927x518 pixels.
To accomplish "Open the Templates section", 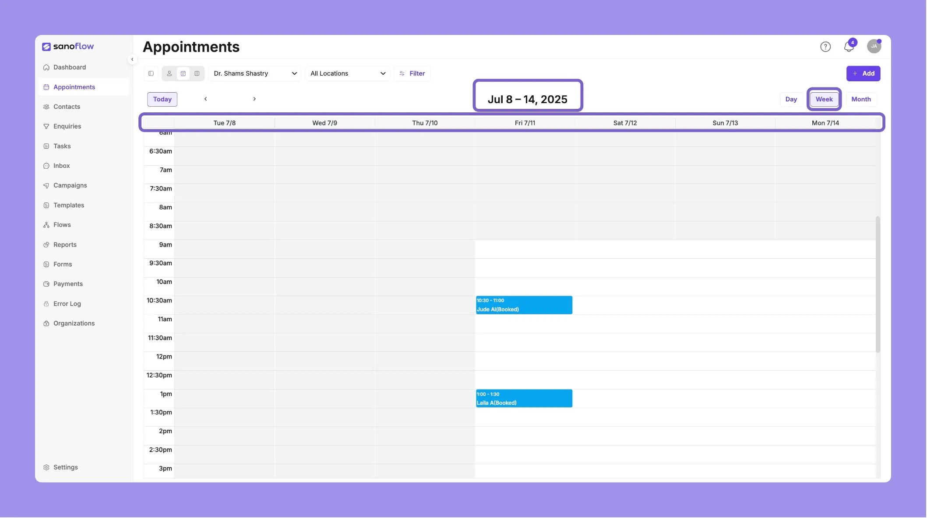I will 69,205.
